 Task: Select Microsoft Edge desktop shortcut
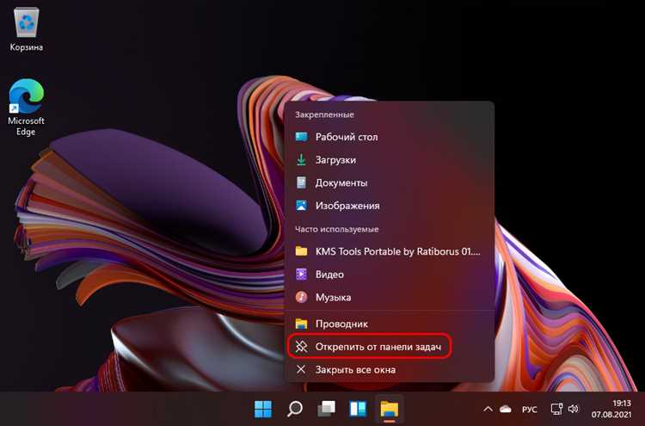[26, 108]
